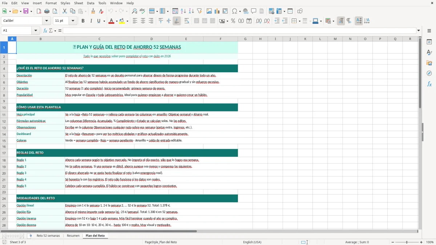
Task: Click the Copy icon
Action: (x=73, y=11)
